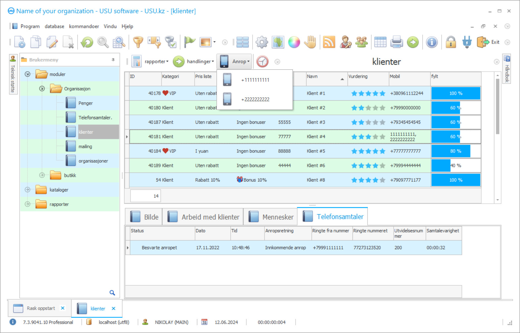Click the search magnifier in user menu panel
520x333 pixels.
[112, 293]
